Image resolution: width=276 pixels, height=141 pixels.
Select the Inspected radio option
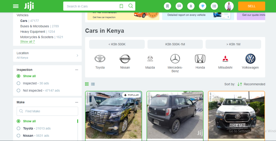(x=19, y=83)
